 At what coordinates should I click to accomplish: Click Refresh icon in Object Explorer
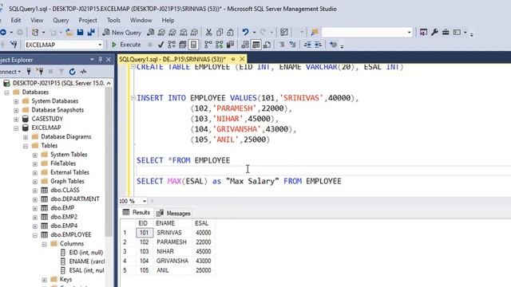coord(73,72)
